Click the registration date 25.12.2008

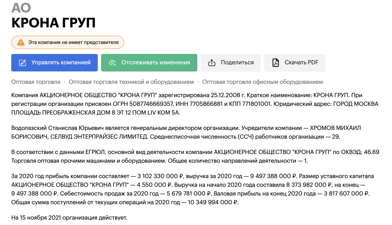point(225,95)
